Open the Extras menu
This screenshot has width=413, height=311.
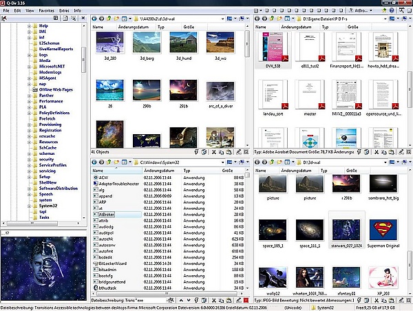[x=64, y=12]
